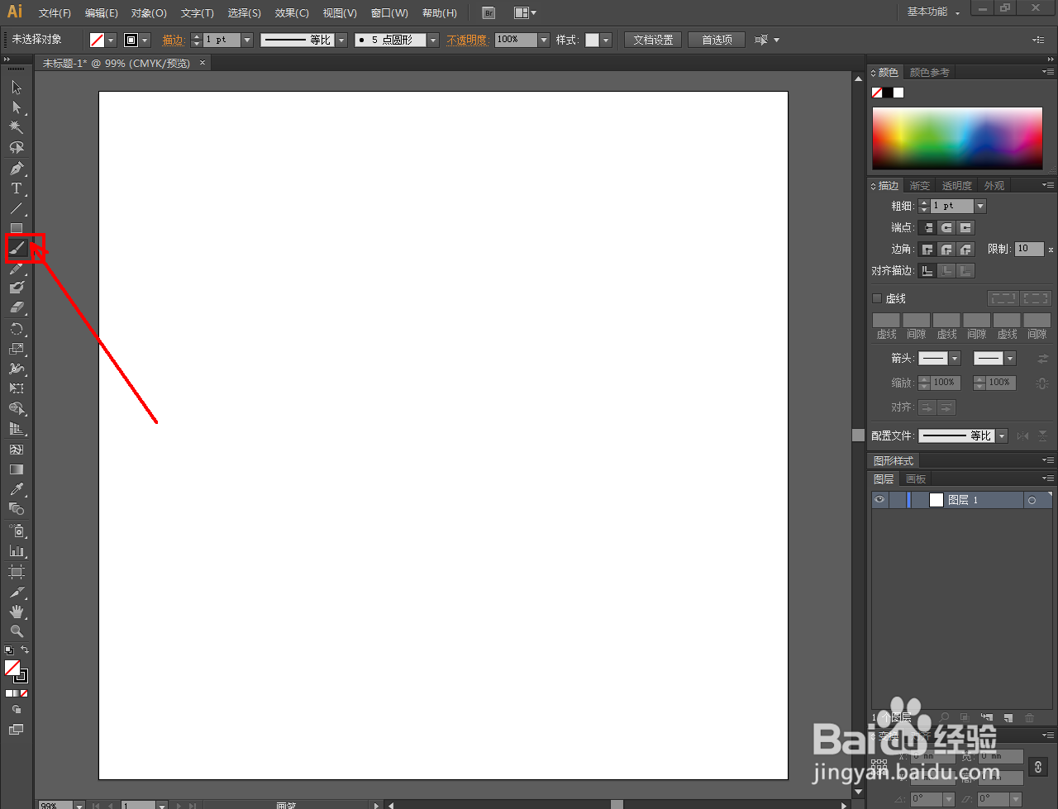This screenshot has width=1058, height=809.
Task: Select the Pencil tool
Action: tap(17, 268)
